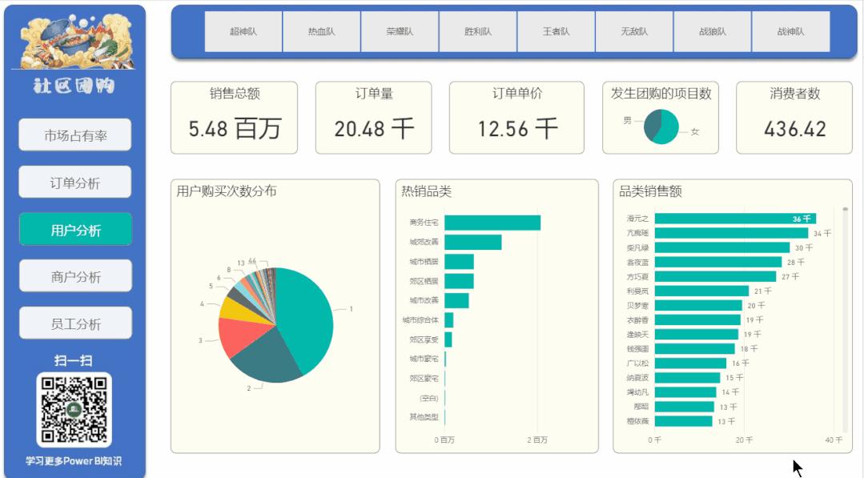
Task: Select the 超神队 team filter
Action: 243,31
